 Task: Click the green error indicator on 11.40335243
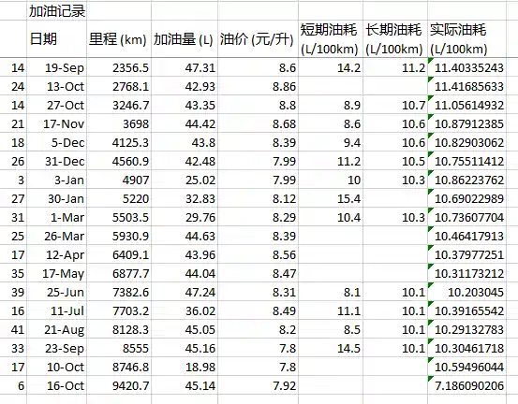point(430,61)
